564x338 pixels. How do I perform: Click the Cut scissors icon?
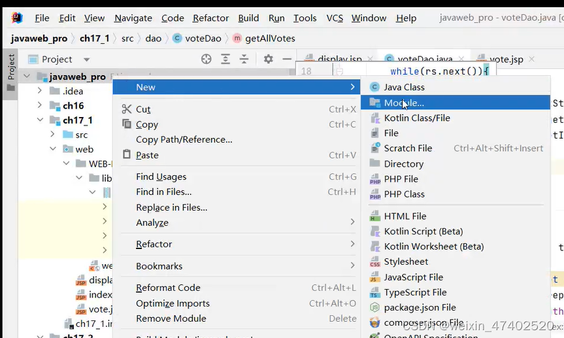click(127, 109)
